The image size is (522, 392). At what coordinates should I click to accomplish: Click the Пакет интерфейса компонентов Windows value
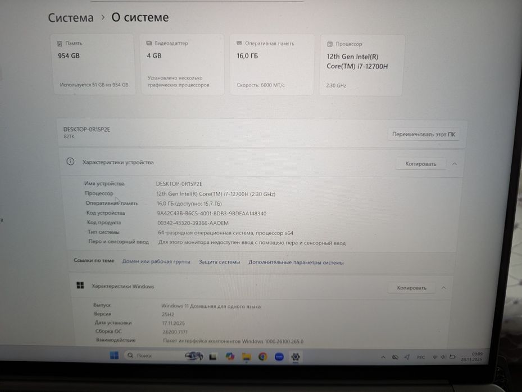[233, 341]
